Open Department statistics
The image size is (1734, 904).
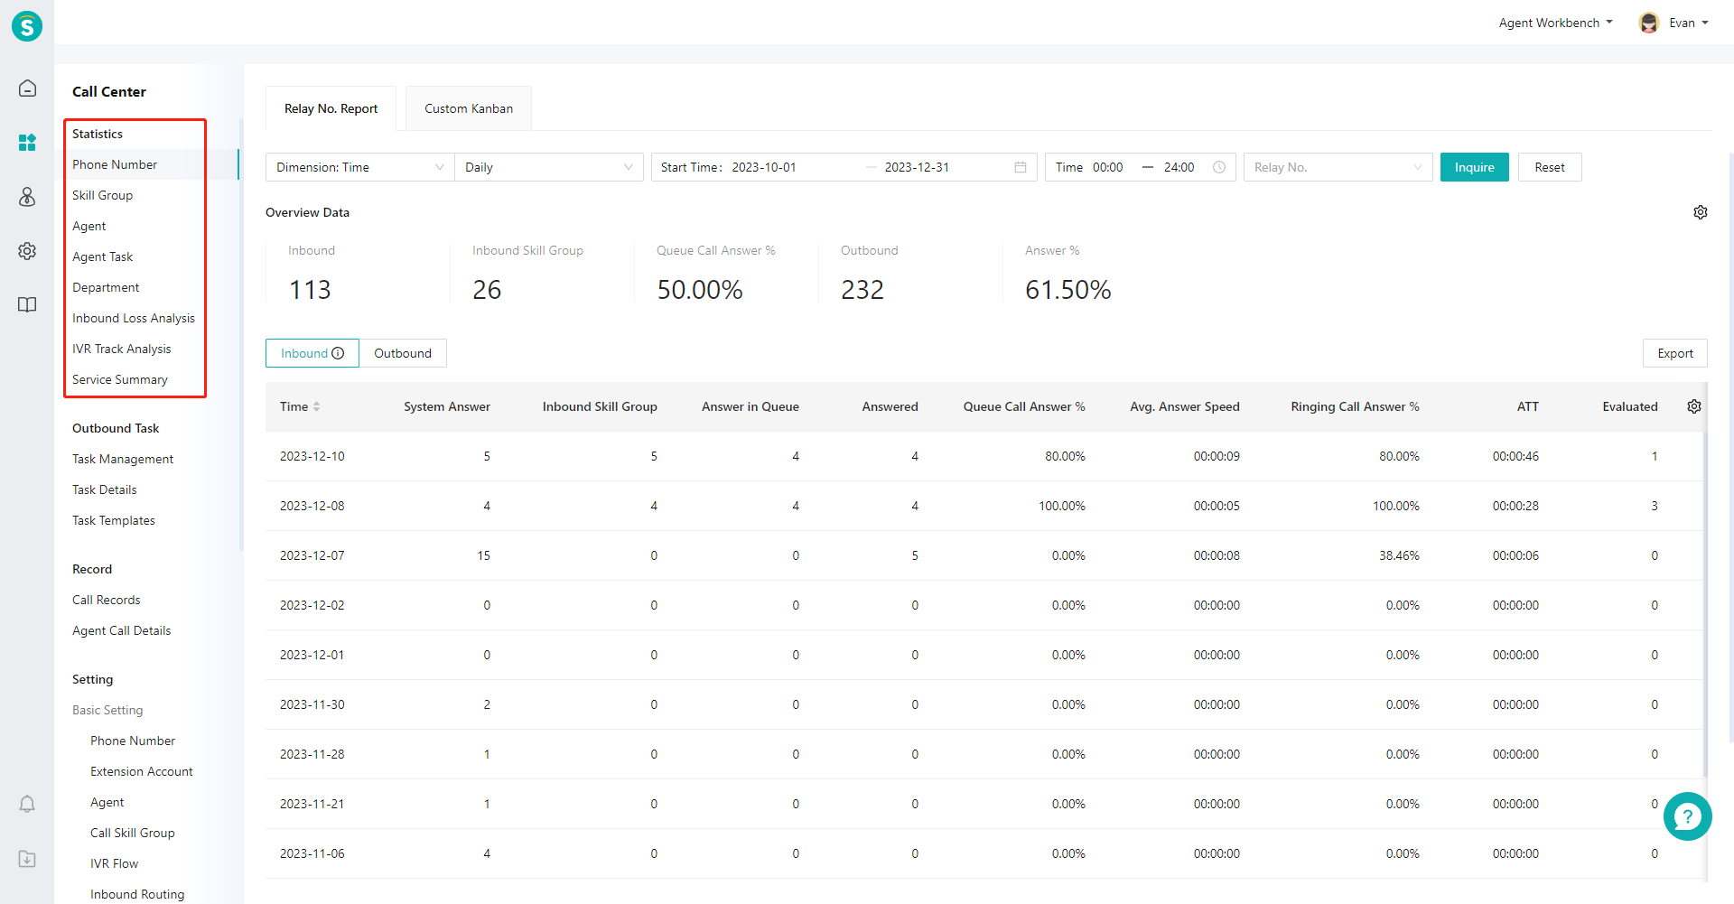click(x=106, y=287)
